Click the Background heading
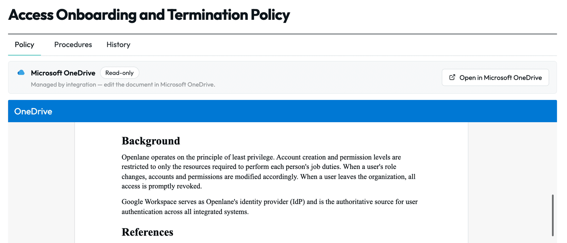The image size is (567, 243). (151, 141)
